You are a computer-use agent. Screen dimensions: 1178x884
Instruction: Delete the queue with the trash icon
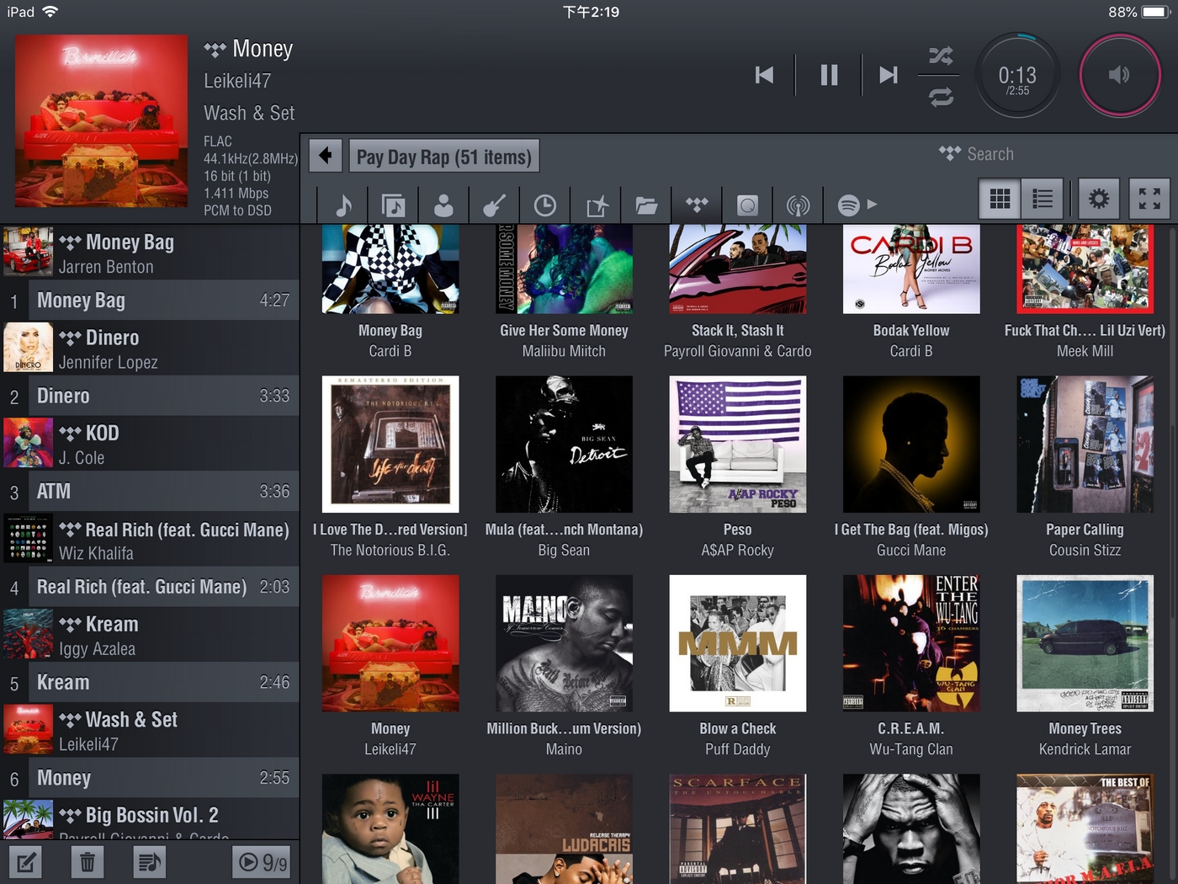pos(87,862)
